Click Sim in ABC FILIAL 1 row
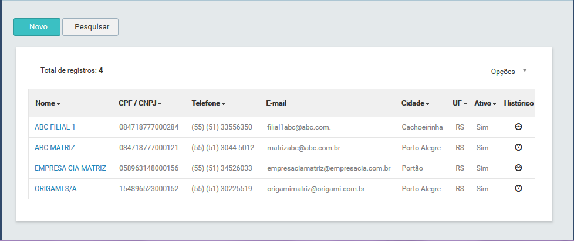Viewport: 574px width, 241px height. (482, 127)
